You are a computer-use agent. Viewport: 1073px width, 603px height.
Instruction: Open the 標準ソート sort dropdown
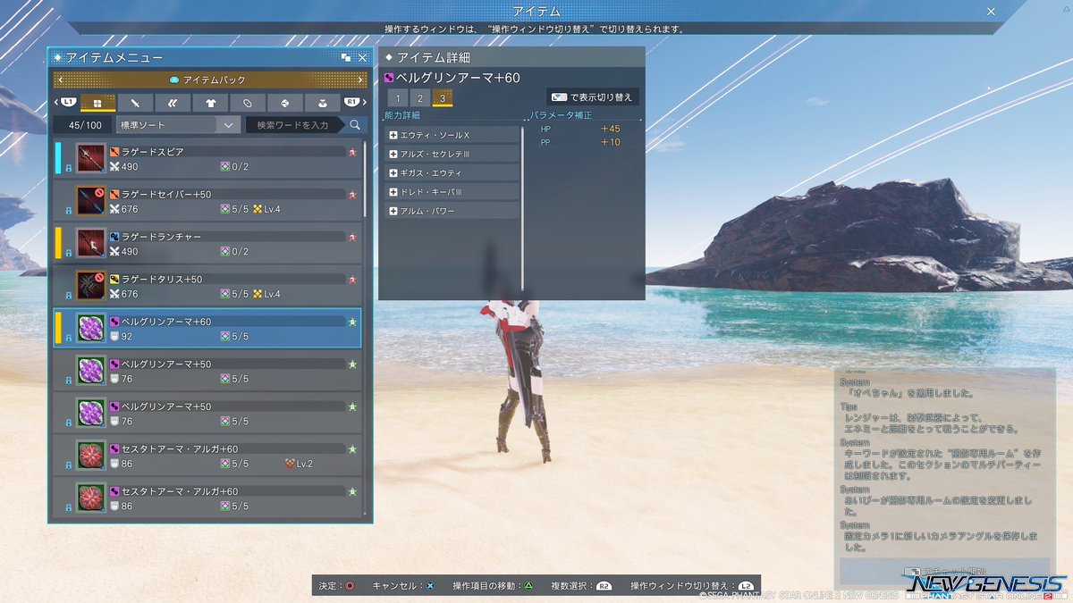[x=179, y=125]
